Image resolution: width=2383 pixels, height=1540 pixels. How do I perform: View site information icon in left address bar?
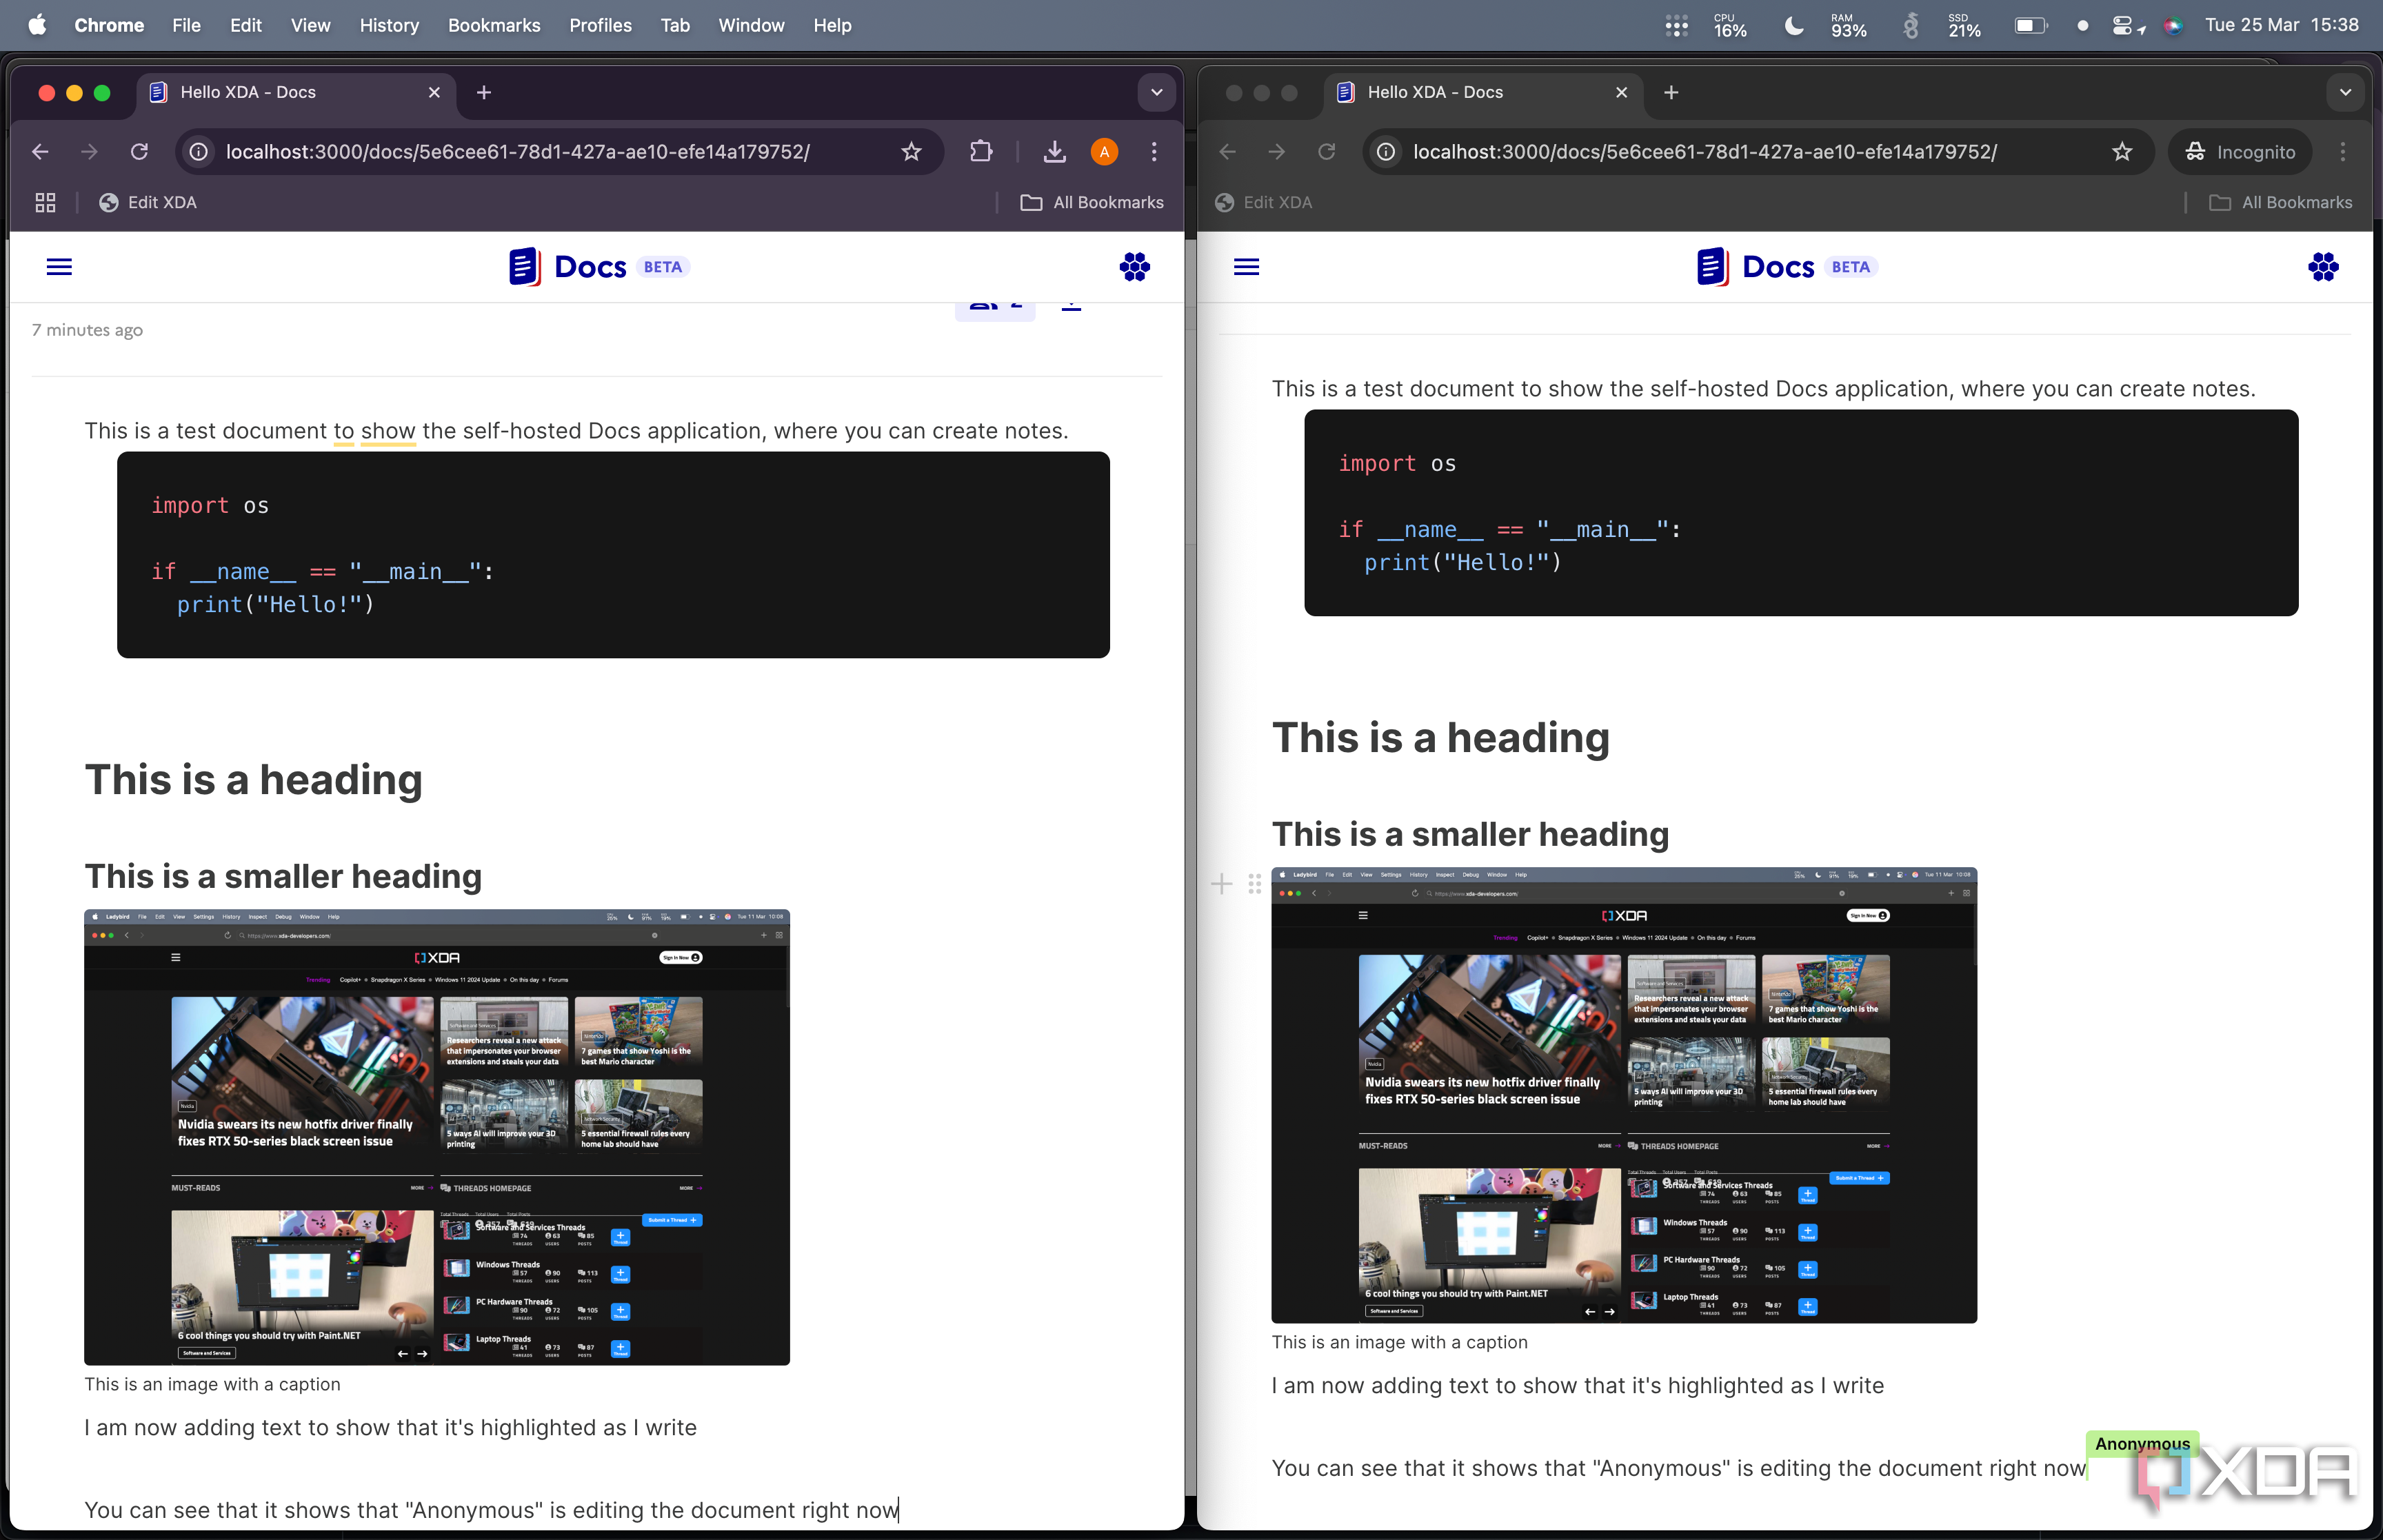pos(199,152)
